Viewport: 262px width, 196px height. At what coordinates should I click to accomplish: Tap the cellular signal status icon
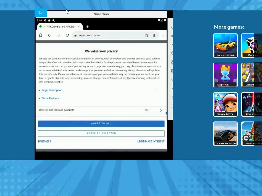coord(162,20)
